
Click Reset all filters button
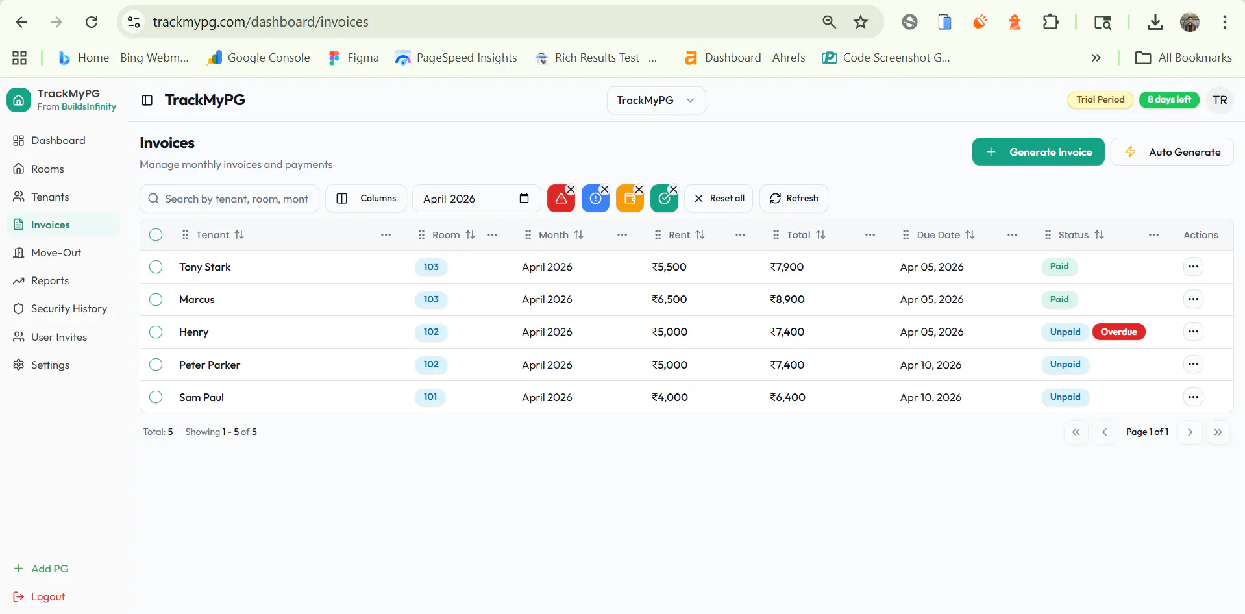click(719, 199)
